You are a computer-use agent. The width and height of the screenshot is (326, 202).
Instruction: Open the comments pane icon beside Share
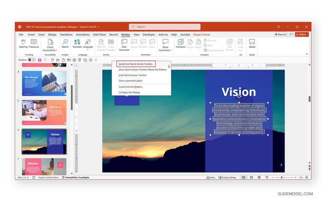tap(291, 34)
